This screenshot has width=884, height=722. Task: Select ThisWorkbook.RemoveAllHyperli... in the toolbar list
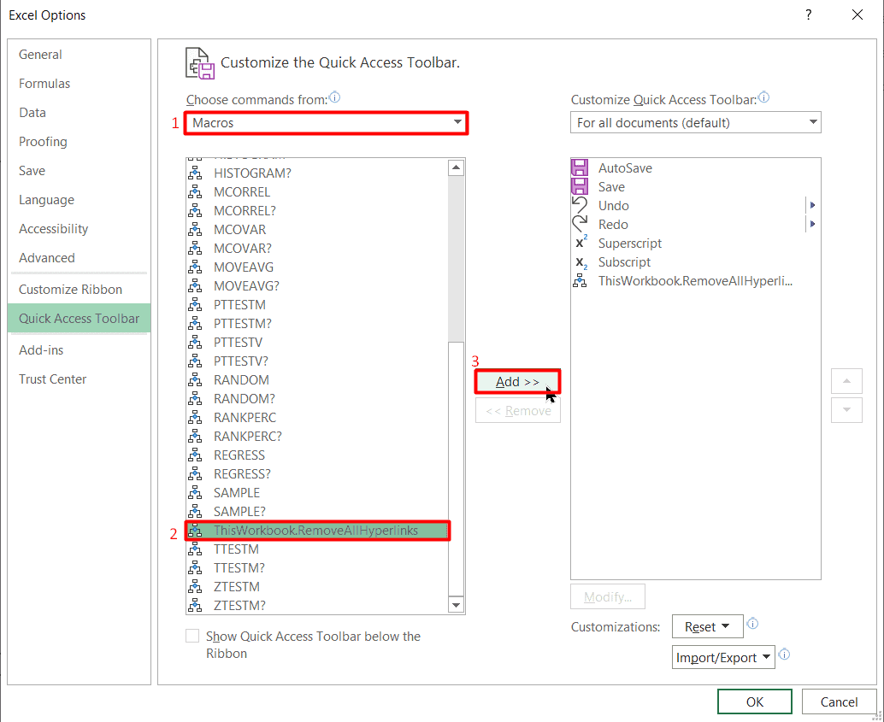pos(695,281)
